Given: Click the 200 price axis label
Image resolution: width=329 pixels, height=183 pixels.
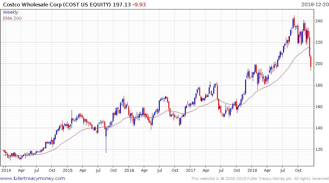Looking at the screenshot, I should click(319, 63).
